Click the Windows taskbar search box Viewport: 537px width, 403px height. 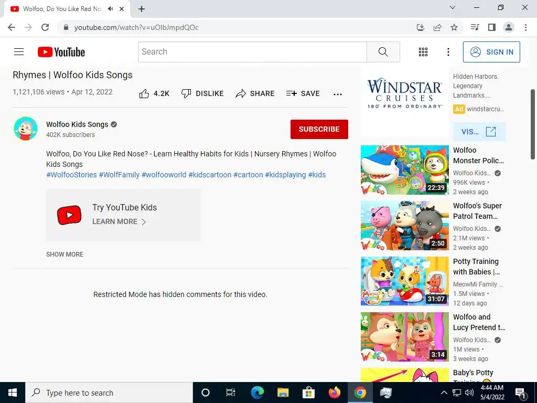[x=109, y=393]
